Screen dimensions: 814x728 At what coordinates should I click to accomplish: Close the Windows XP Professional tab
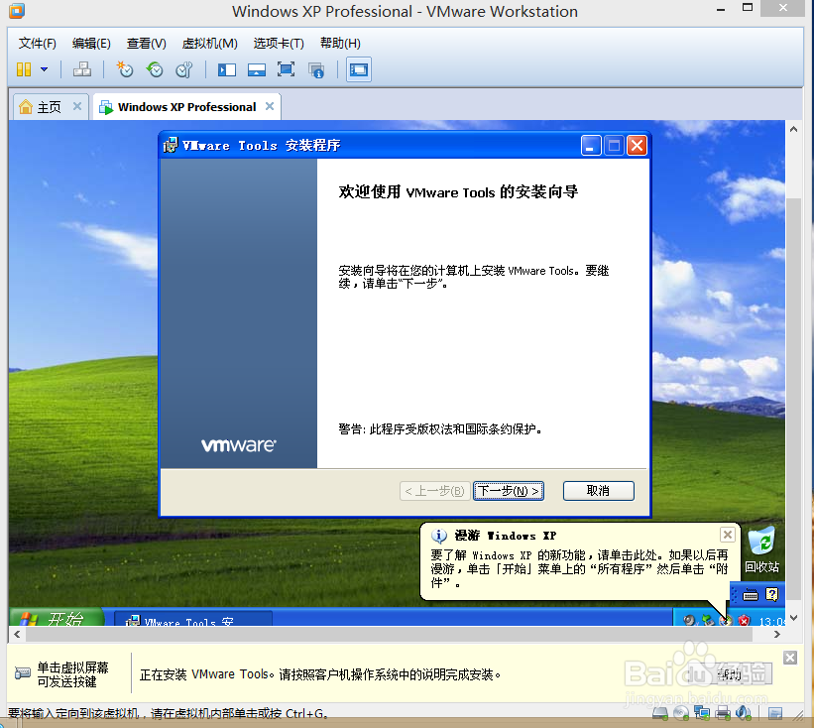point(270,106)
